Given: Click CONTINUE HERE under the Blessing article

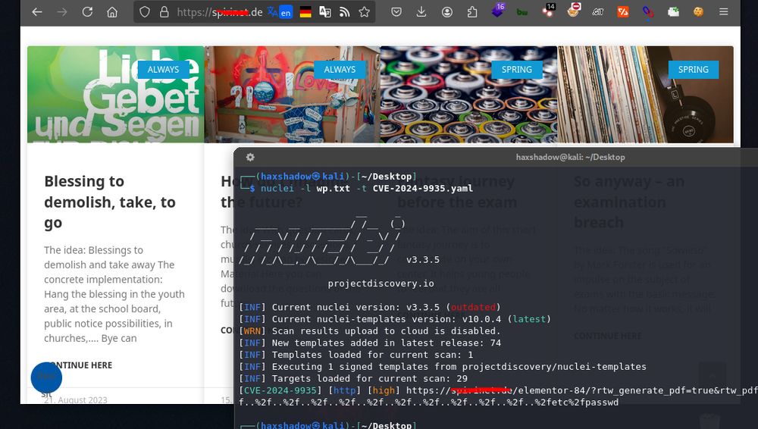Looking at the screenshot, I should (80, 365).
